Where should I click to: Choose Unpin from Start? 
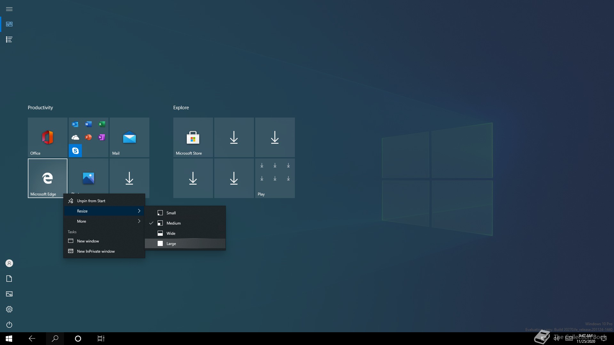(104, 201)
